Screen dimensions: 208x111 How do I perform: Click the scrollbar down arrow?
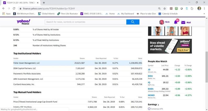[x=206, y=110]
